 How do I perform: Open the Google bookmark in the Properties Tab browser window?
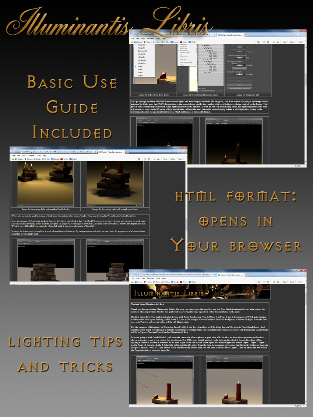[175, 42]
